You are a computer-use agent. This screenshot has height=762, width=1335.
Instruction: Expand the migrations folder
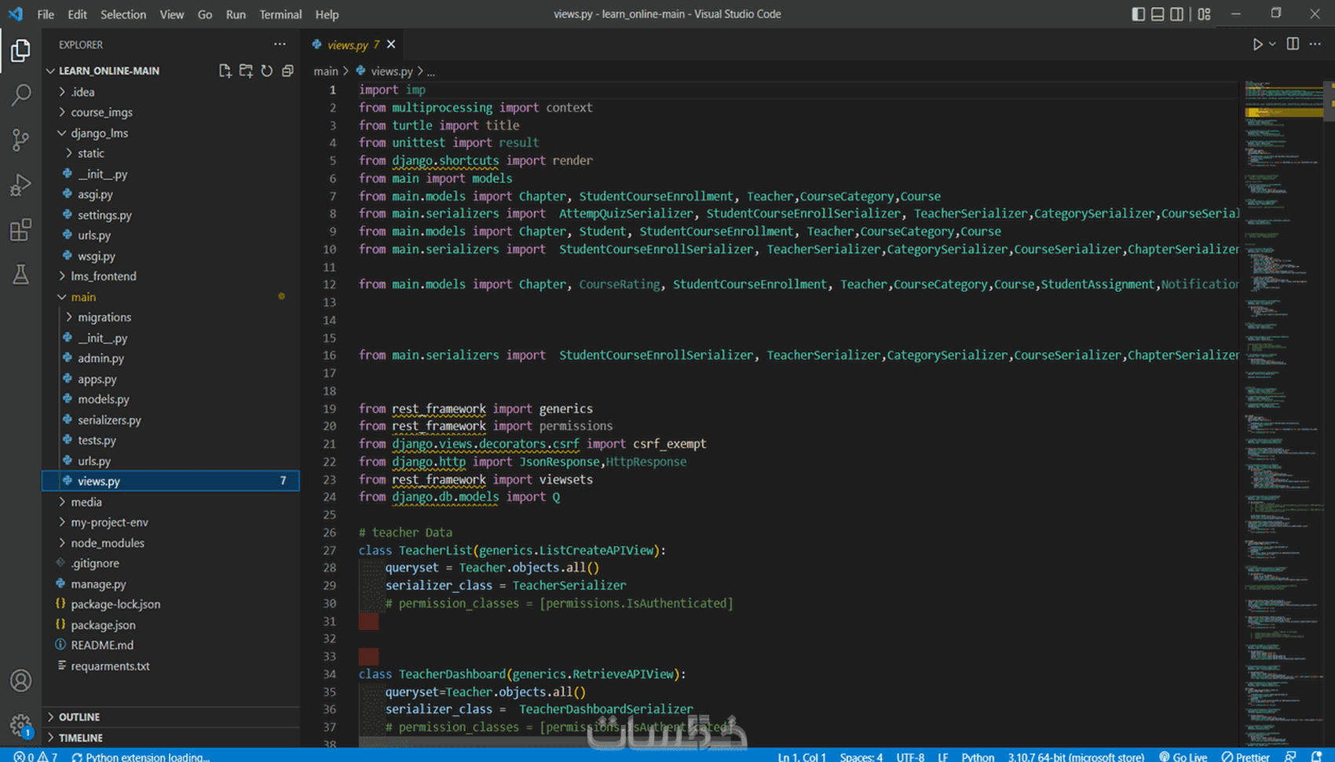(104, 317)
